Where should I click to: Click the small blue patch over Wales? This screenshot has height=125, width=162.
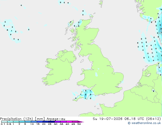pyautogui.click(x=96, y=74)
